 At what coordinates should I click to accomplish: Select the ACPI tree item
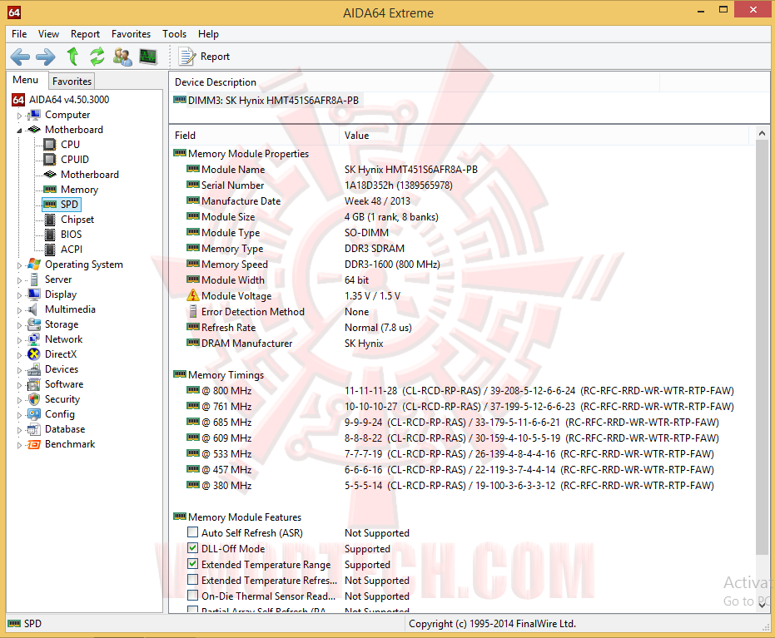[72, 250]
